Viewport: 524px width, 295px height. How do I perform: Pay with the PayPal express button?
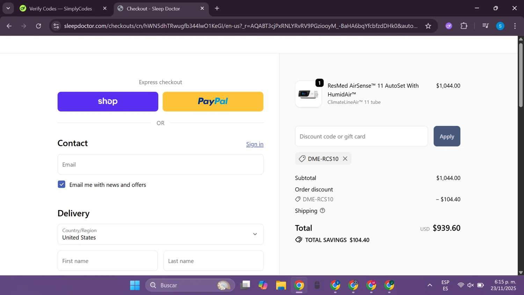(213, 101)
